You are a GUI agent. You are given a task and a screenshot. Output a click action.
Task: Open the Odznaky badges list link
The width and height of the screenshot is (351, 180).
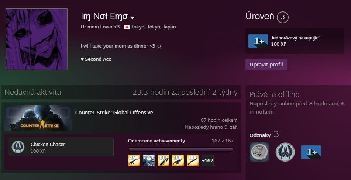pos(260,135)
